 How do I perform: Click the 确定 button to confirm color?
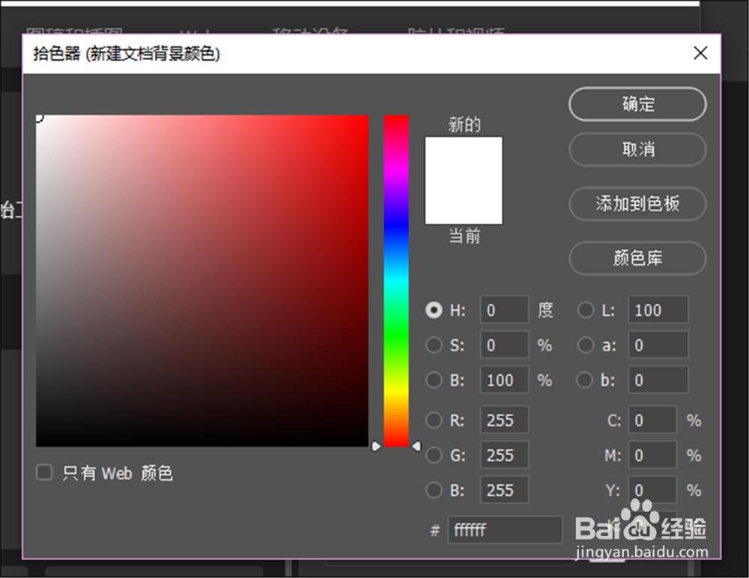pos(637,104)
